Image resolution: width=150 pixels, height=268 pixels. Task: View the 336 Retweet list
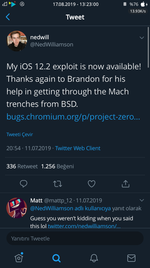[x=22, y=166]
